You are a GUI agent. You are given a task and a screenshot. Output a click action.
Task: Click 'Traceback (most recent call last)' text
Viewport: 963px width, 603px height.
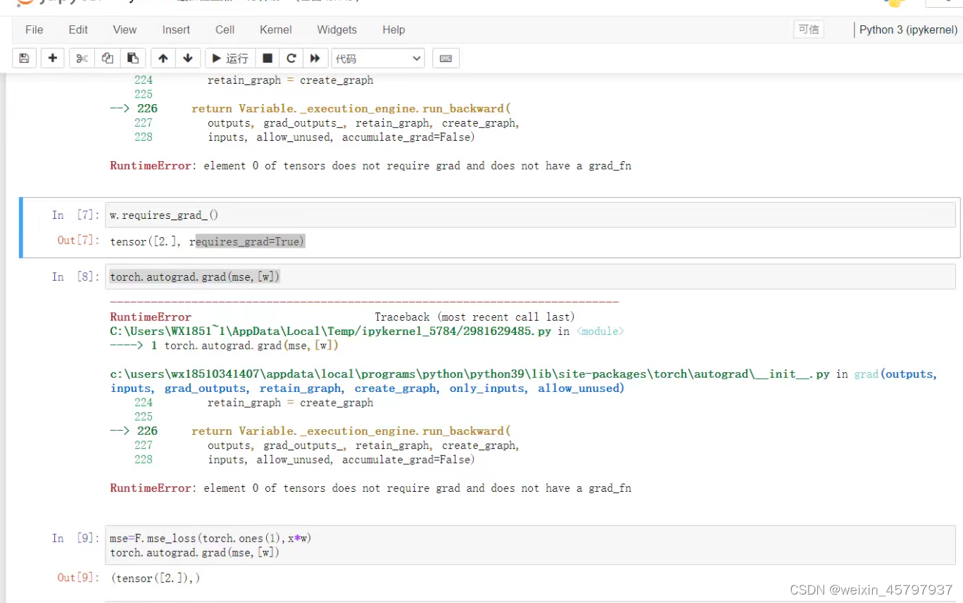click(x=474, y=317)
